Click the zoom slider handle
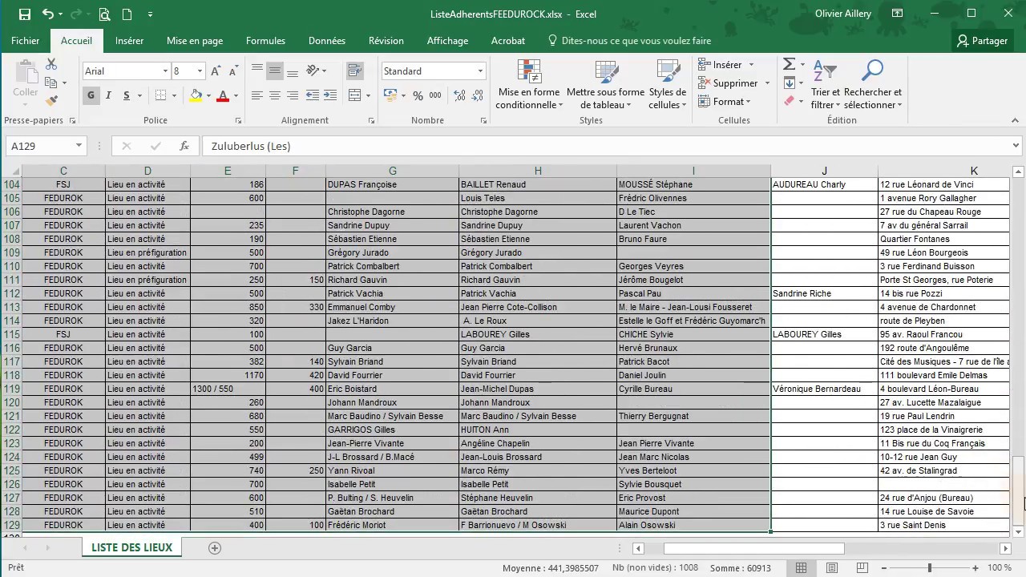The image size is (1026, 577). click(930, 568)
